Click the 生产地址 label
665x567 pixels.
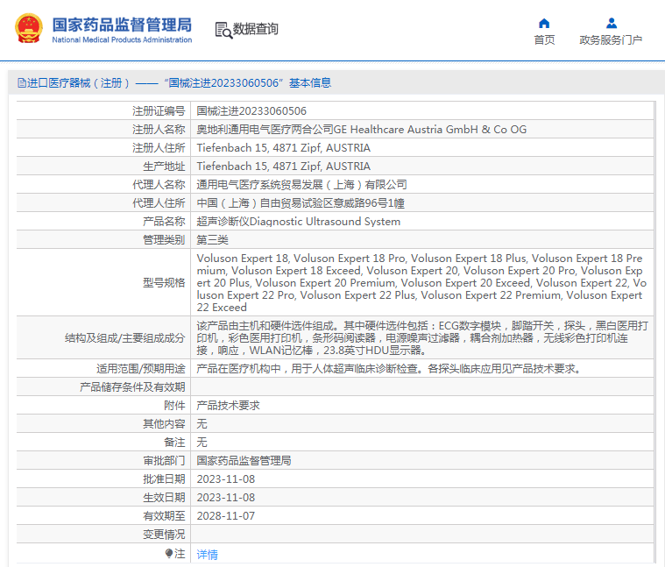coord(164,167)
